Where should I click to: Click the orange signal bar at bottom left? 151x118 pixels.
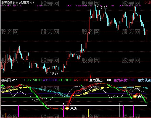coord(6,115)
